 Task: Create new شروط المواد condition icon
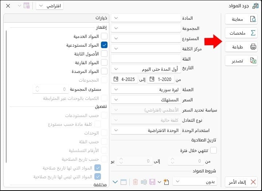(x=166, y=182)
